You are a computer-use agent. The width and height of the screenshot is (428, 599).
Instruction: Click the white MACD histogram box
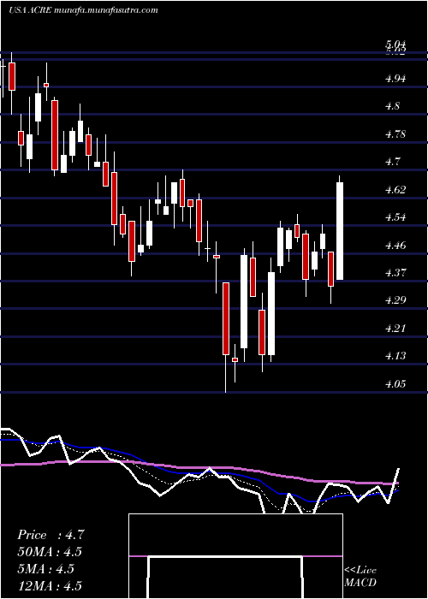click(235, 556)
